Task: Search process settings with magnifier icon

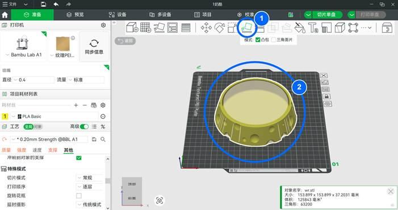Action: pyautogui.click(x=103, y=139)
